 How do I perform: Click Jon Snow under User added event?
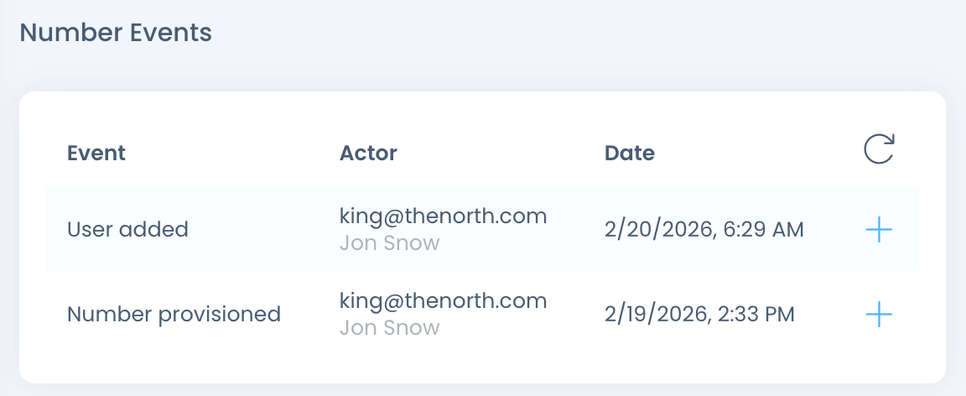click(x=389, y=243)
